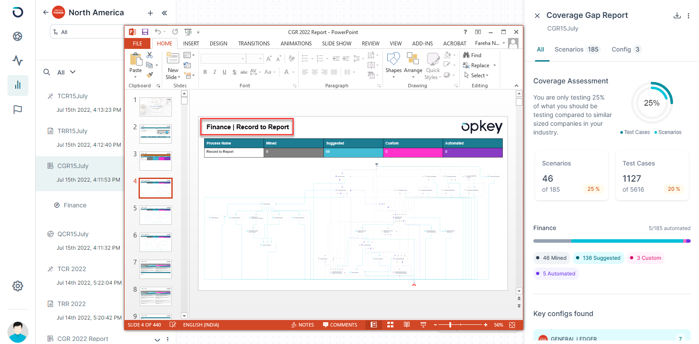Cut selection with the scissors icon
The width and height of the screenshot is (699, 344).
click(150, 55)
